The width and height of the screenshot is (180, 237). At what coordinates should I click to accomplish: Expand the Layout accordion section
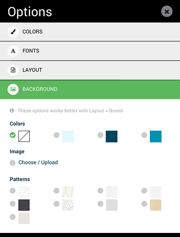coord(90,70)
